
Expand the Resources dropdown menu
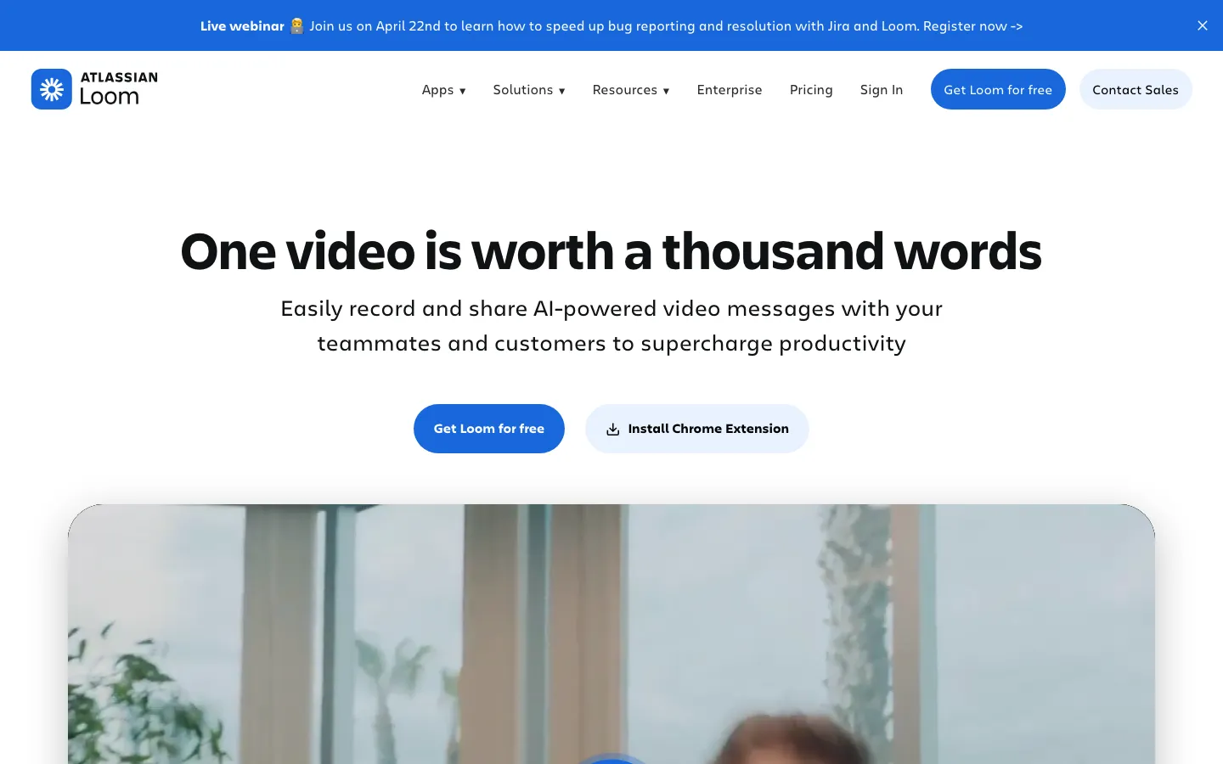pos(630,90)
